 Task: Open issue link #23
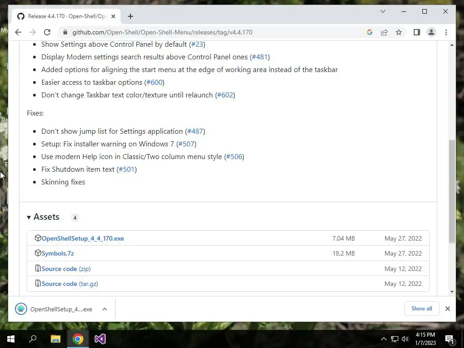point(197,44)
